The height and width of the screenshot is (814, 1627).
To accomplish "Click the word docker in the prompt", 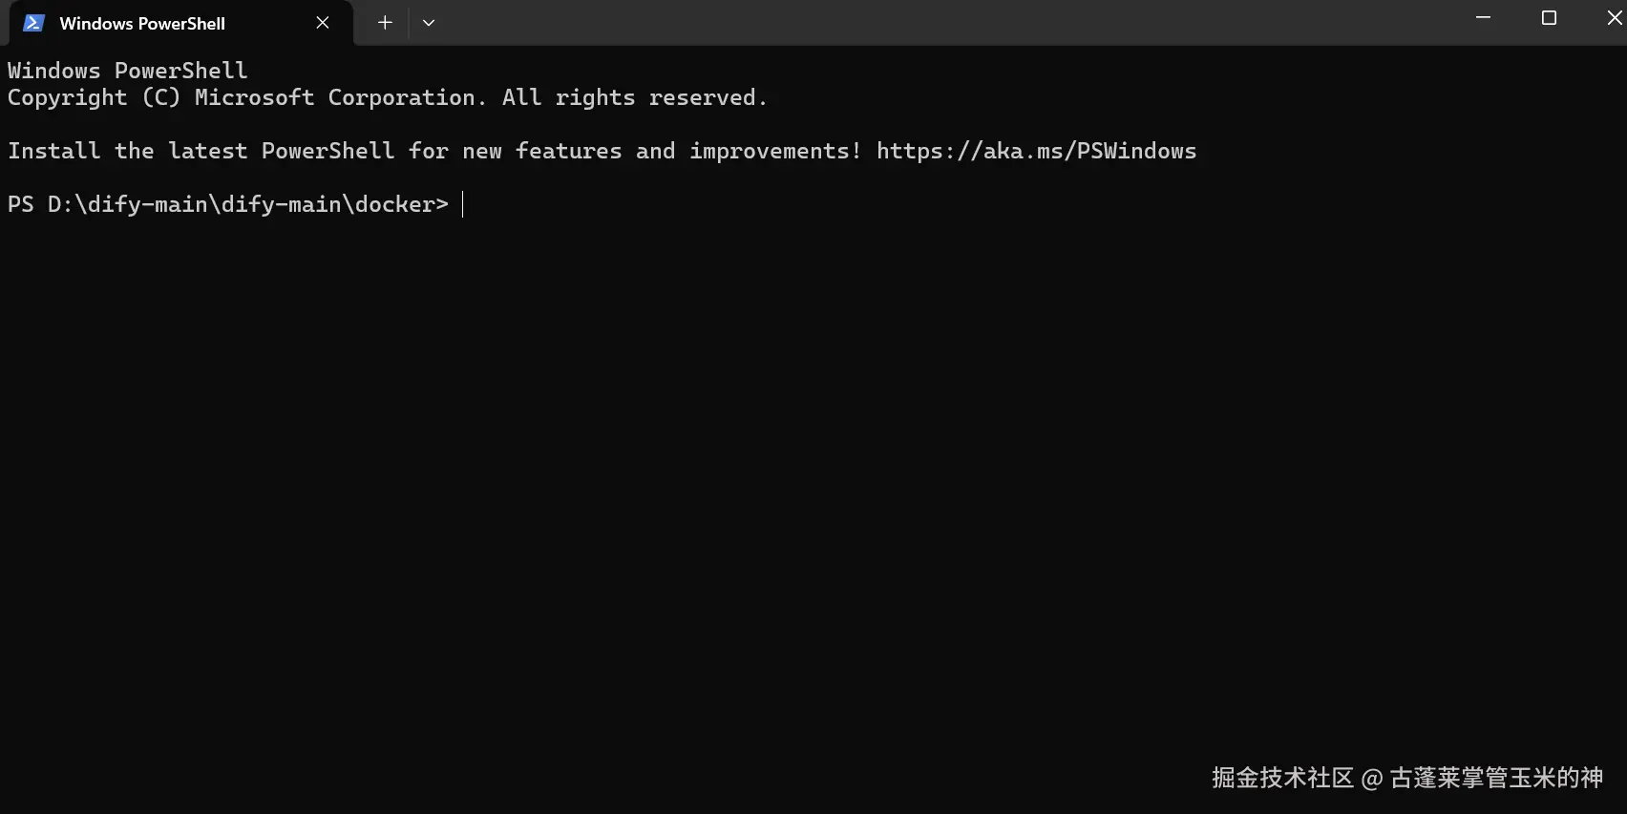I will (395, 204).
